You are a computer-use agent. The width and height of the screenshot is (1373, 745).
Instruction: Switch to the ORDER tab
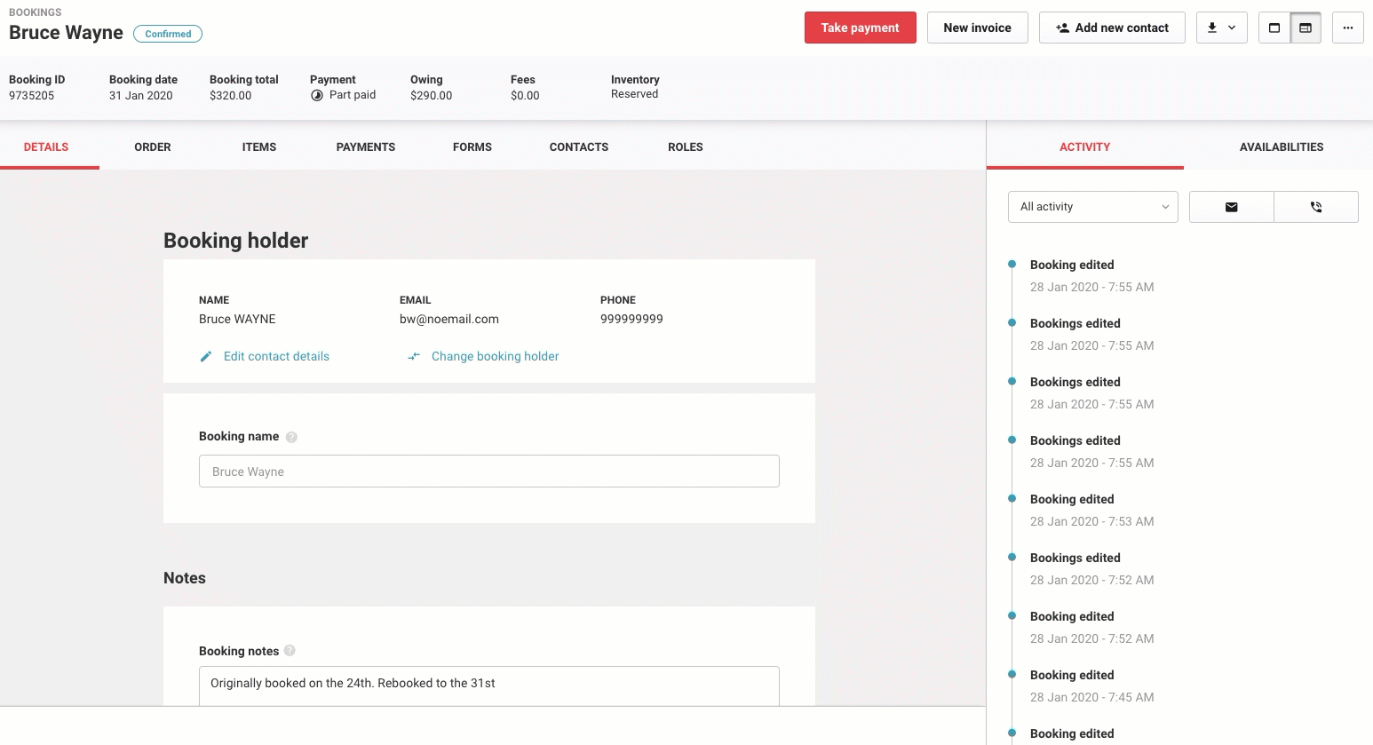click(153, 147)
